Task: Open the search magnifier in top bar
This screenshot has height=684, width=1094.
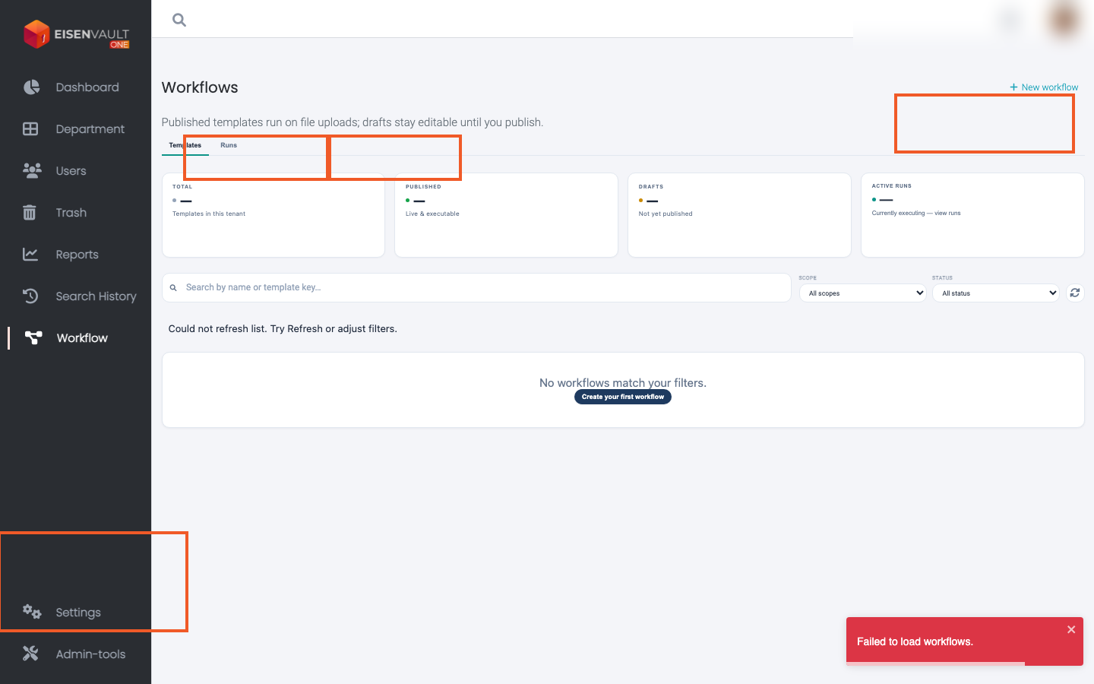Action: pos(179,20)
